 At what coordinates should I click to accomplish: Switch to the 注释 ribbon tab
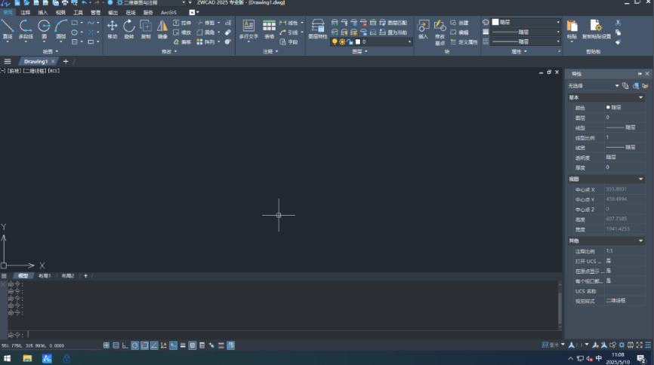pyautogui.click(x=26, y=13)
